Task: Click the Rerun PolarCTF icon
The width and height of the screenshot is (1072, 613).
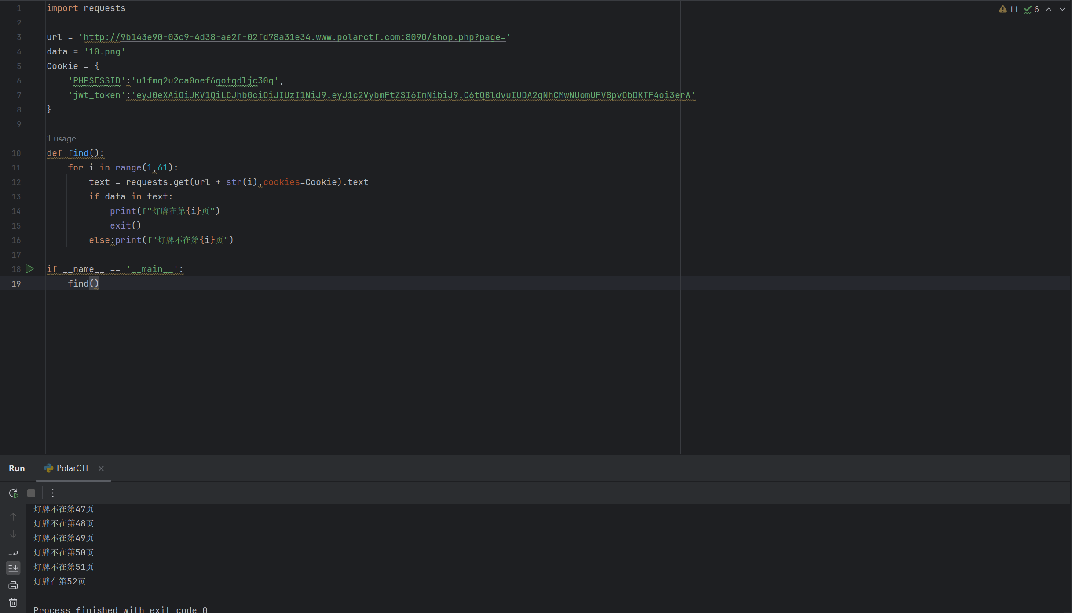Action: [x=13, y=493]
